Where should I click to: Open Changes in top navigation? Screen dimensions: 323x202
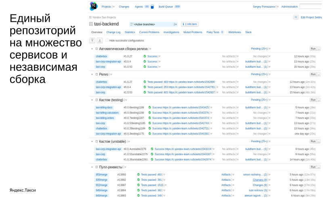pos(124,7)
